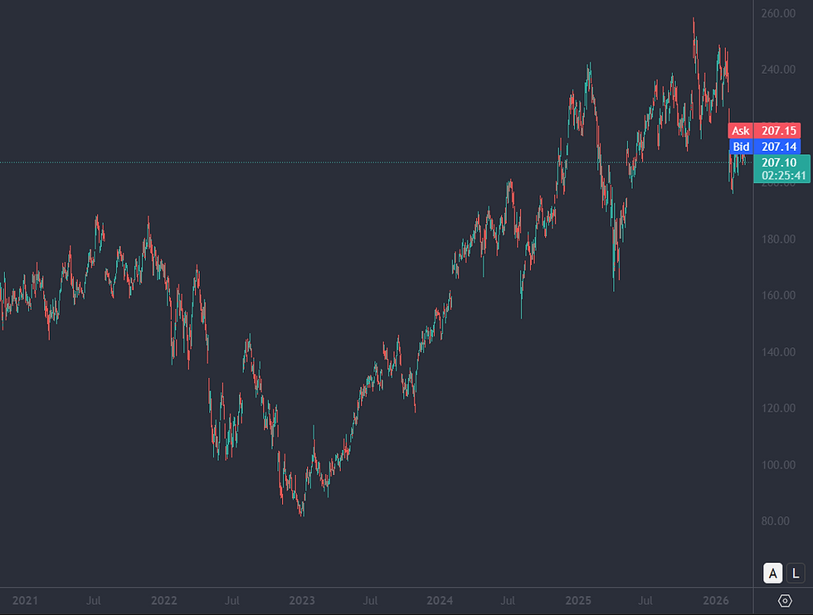Toggle auto scale with the A button

point(772,573)
